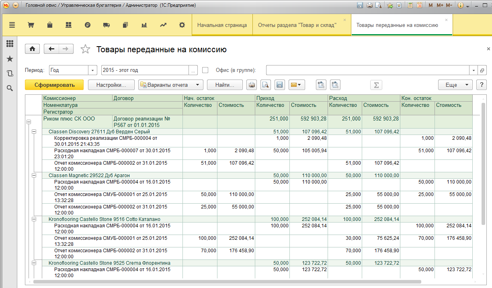Open the email send dropdown
This screenshot has width=492, height=288.
click(x=297, y=85)
